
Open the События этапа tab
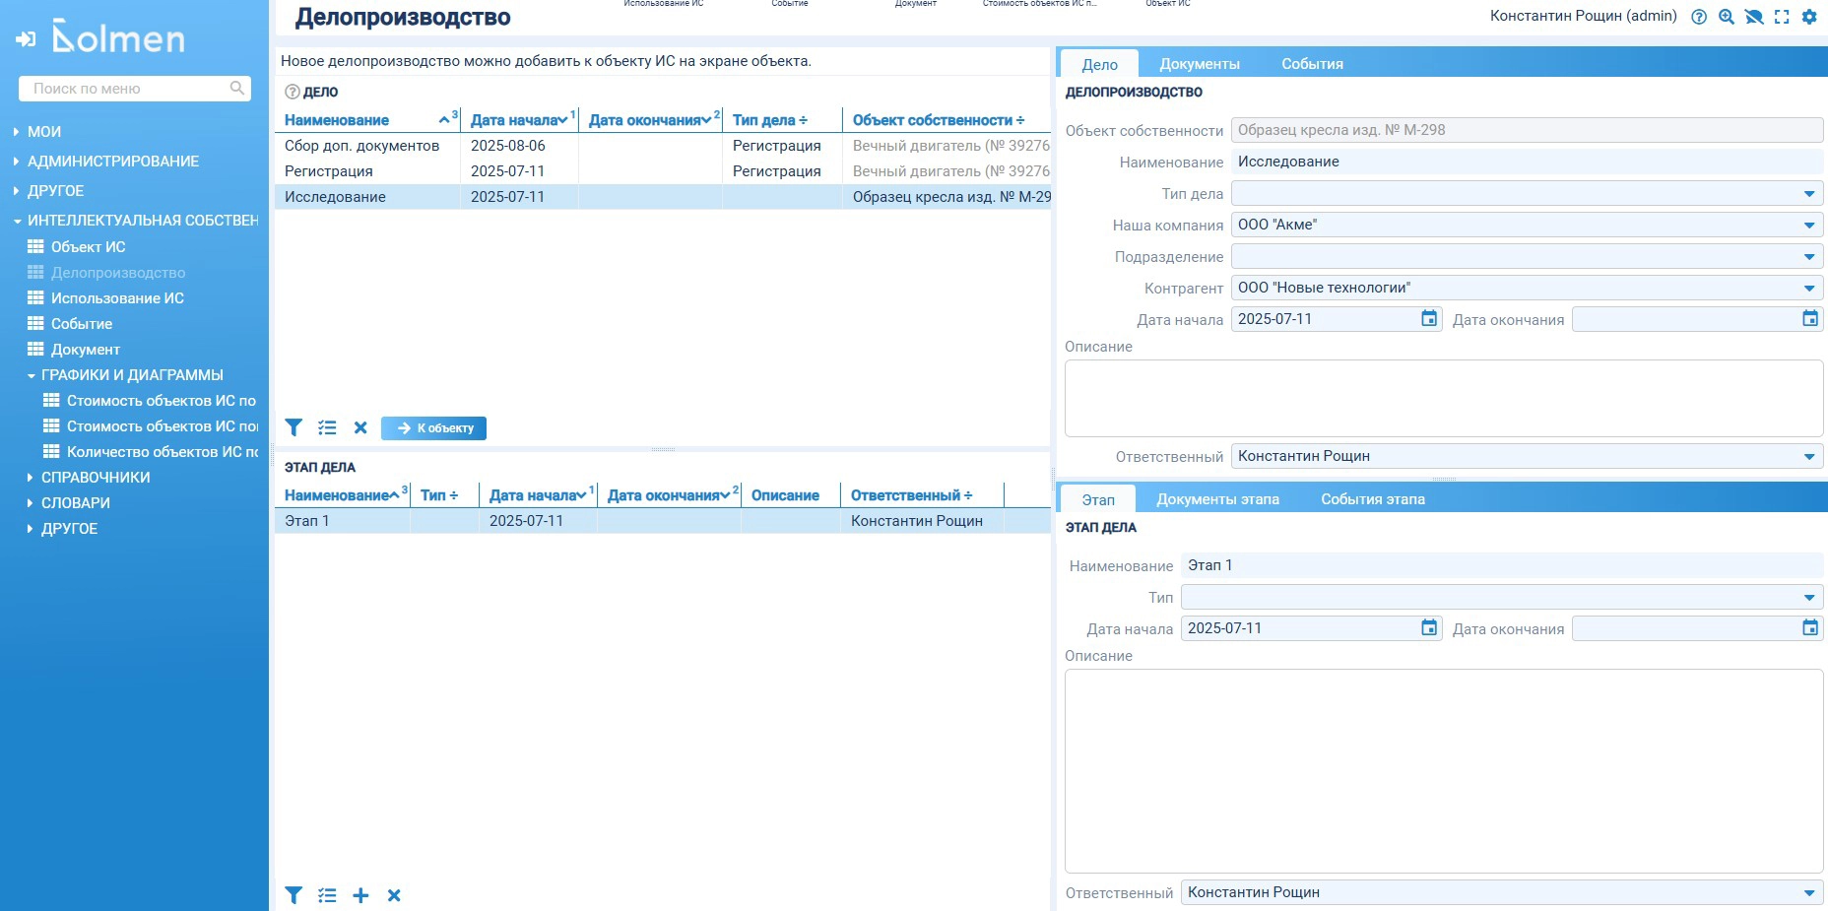[x=1372, y=499]
